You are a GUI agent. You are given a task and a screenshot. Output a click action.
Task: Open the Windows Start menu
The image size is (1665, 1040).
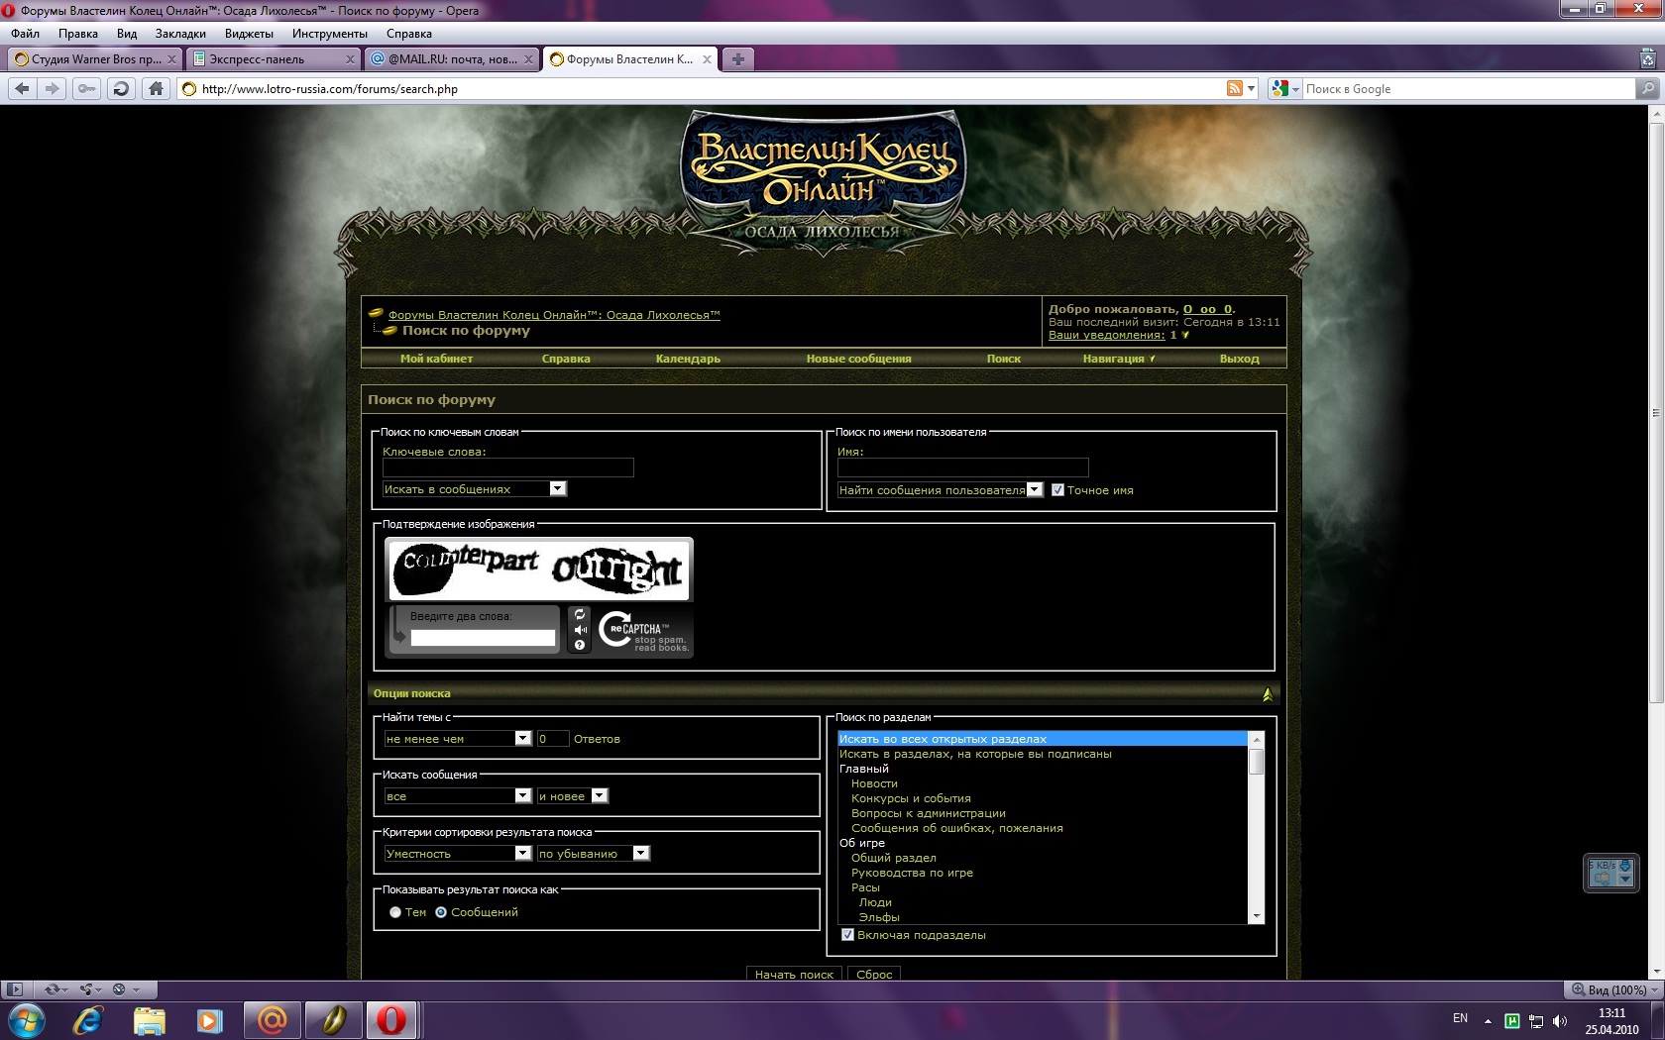pyautogui.click(x=25, y=1019)
